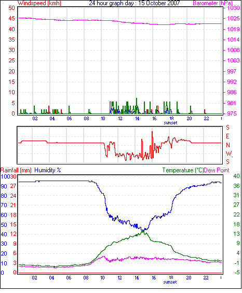242x293 pixels.
Task: Click the 22 hour tick on the bottom graph
Action: tap(206, 278)
